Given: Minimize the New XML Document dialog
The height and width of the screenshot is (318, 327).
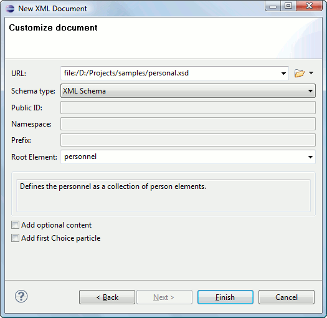Looking at the screenshot, I should click(273, 6).
